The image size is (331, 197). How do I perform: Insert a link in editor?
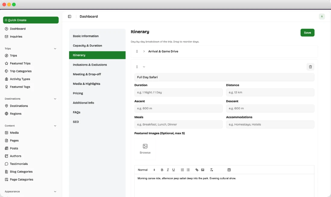197,170
